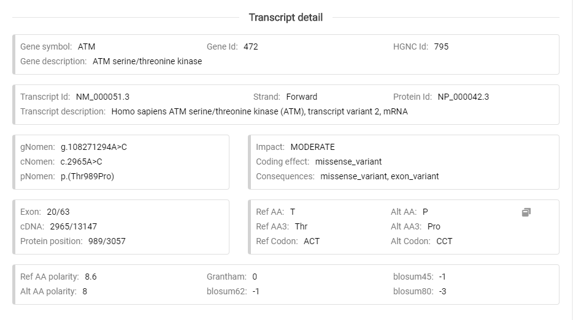The height and width of the screenshot is (320, 573).
Task: Select the Coding effect missense_variant value
Action: pos(348,162)
